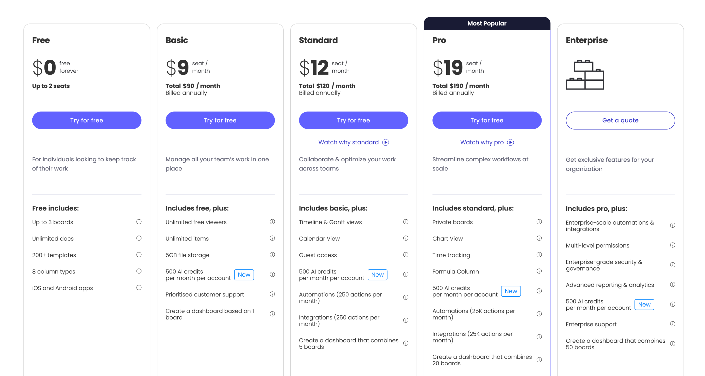Open the info tooltip for Up to 3 boards
The height and width of the screenshot is (376, 705).
(139, 222)
